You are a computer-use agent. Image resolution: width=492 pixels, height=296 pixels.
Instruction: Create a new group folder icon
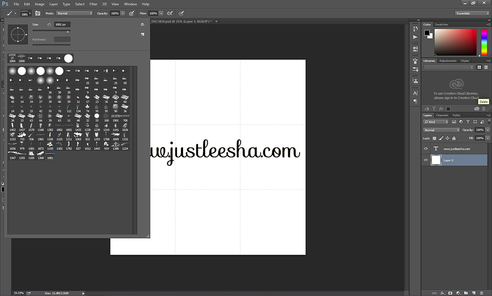[x=466, y=293]
